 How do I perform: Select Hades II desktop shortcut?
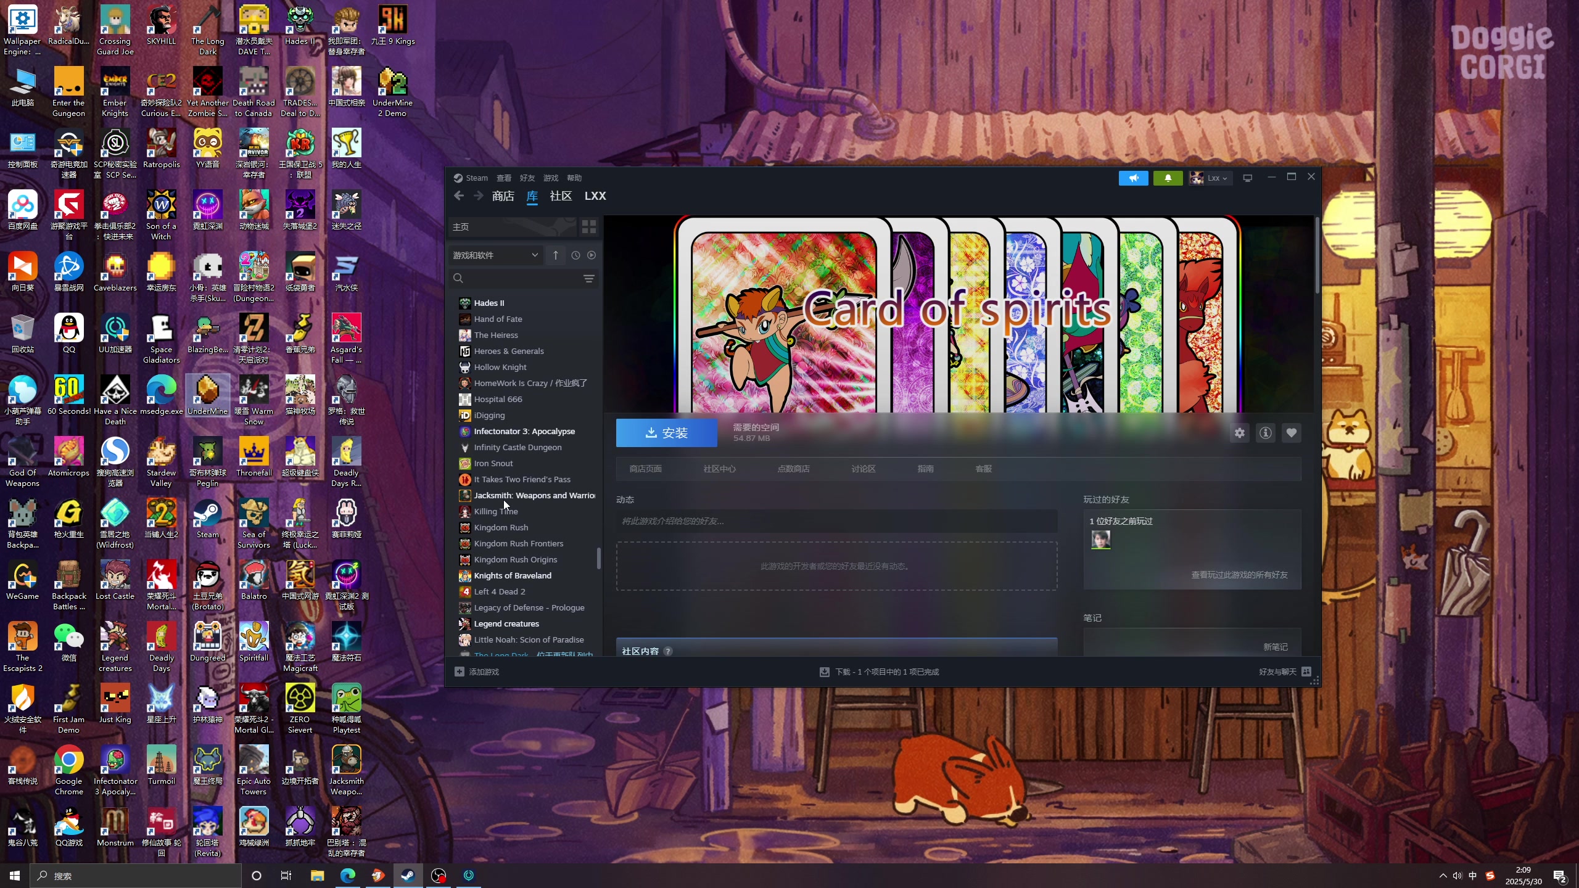(300, 26)
